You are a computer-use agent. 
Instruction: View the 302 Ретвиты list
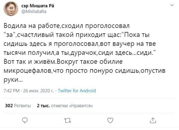point(18,106)
